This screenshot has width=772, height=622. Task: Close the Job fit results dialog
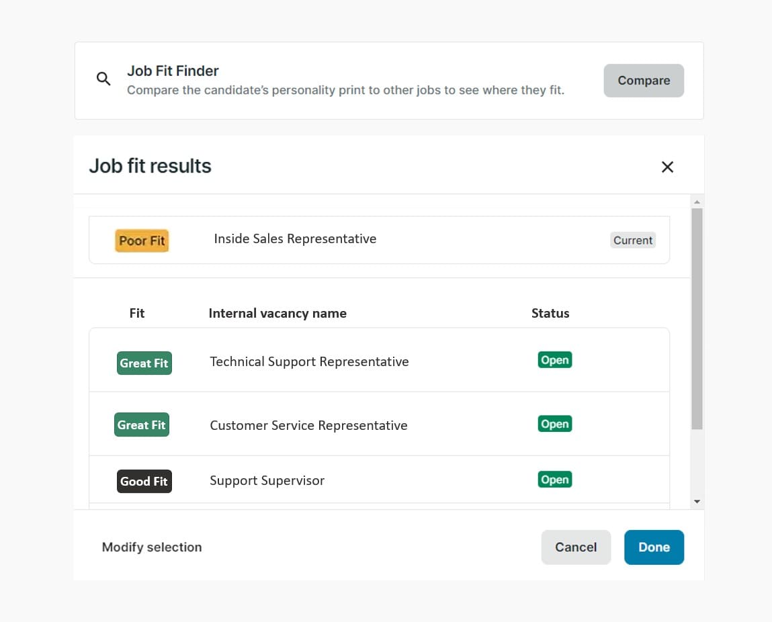point(667,167)
